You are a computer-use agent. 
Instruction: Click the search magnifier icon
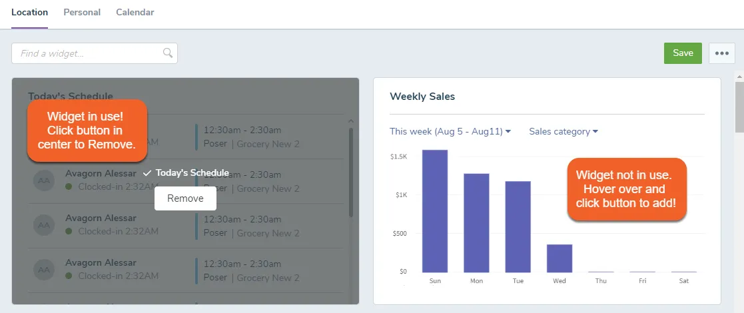[x=167, y=53]
